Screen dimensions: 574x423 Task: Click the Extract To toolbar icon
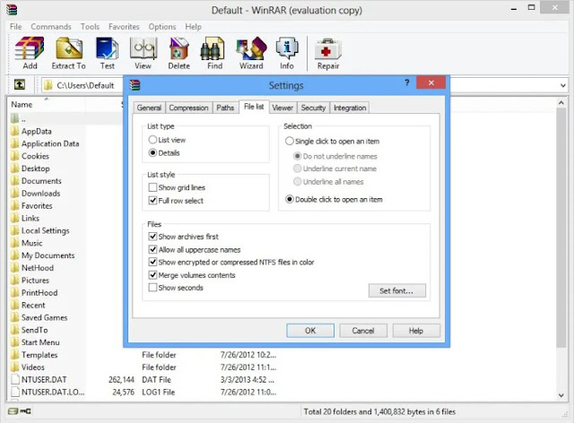69,48
